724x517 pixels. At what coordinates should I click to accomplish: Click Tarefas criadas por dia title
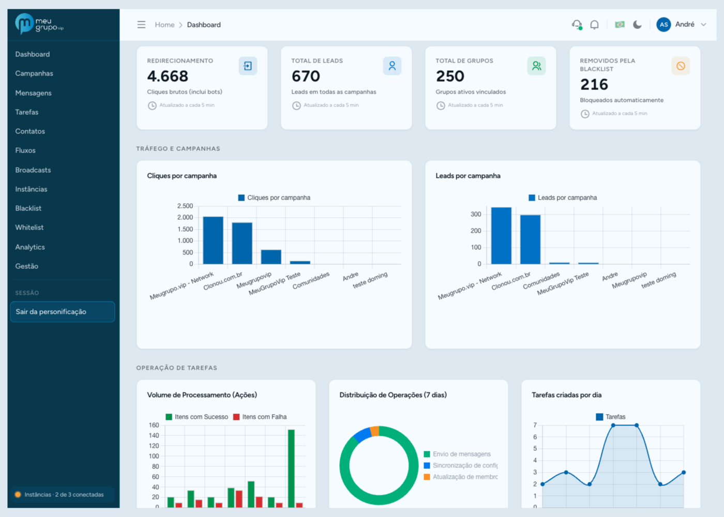coord(566,395)
